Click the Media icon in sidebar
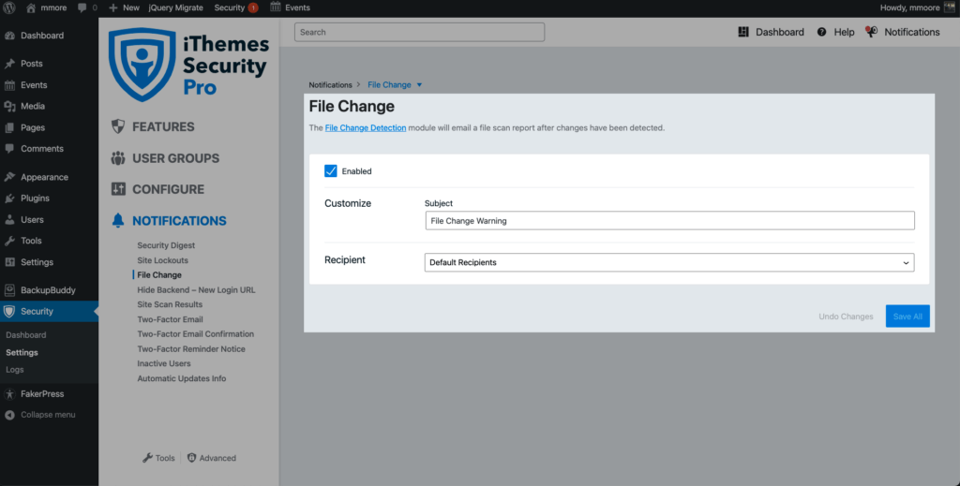The width and height of the screenshot is (960, 486). 9,107
